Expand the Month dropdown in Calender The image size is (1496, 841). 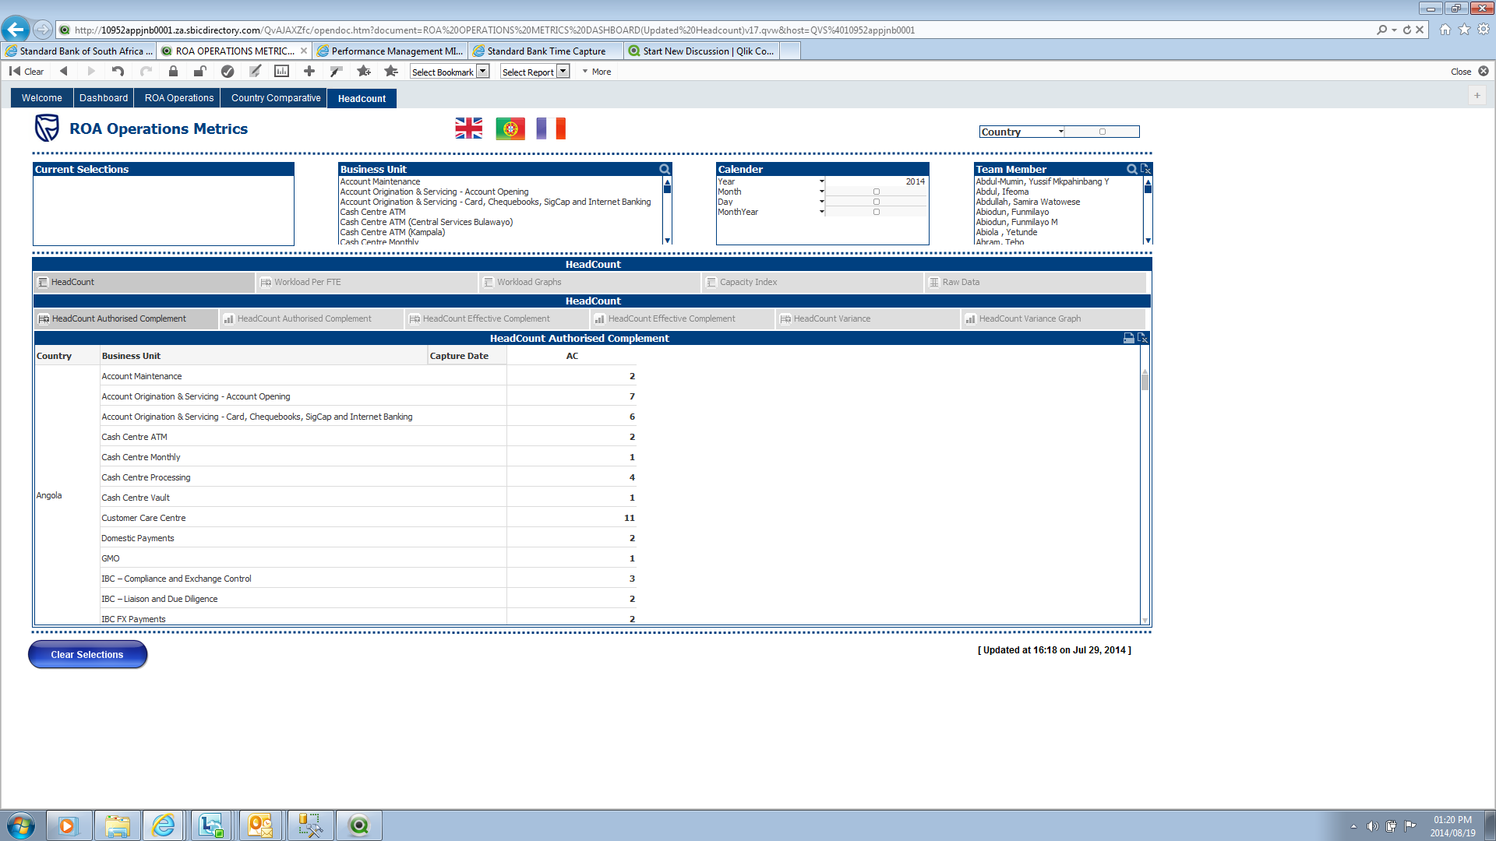pyautogui.click(x=822, y=192)
